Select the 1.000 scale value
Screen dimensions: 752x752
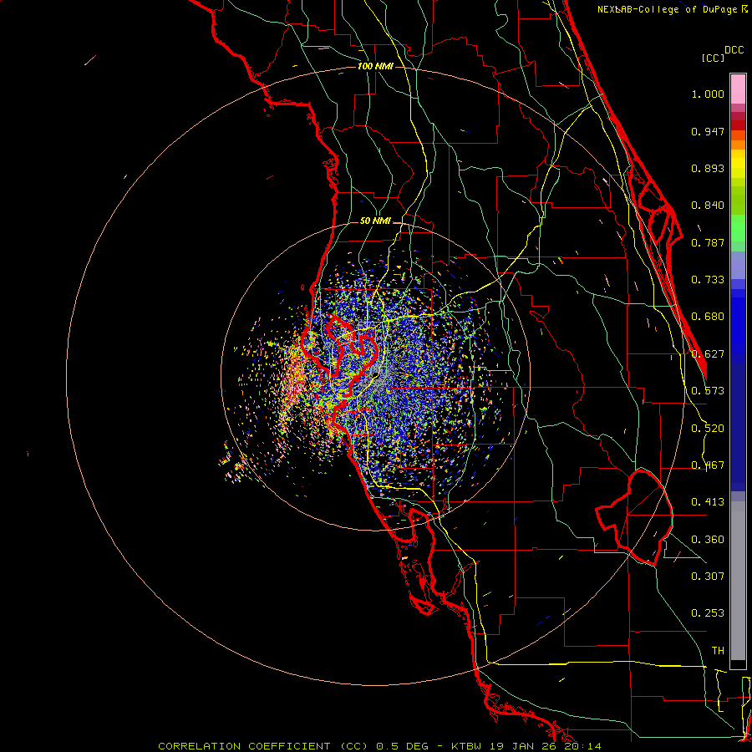[x=708, y=94]
